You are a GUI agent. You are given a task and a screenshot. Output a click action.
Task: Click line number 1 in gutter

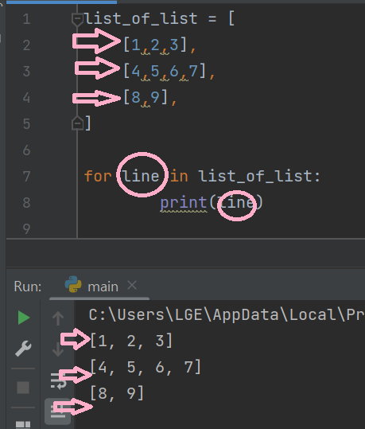(26, 19)
